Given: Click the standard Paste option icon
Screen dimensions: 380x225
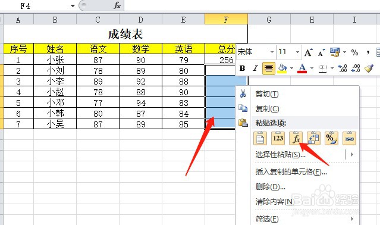Looking at the screenshot, I should point(260,138).
